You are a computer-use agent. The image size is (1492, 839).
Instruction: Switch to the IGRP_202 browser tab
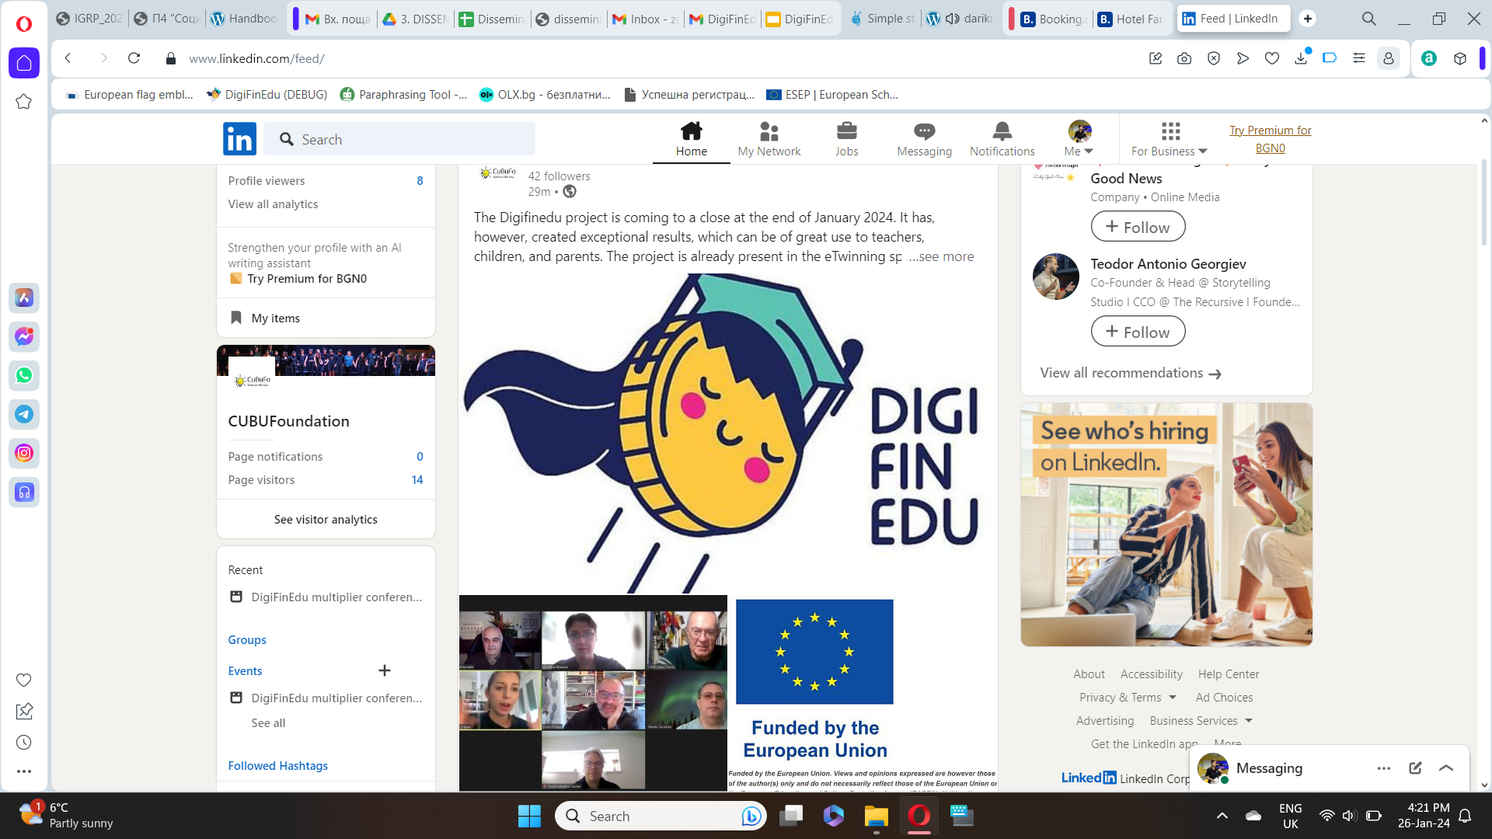[x=90, y=19]
